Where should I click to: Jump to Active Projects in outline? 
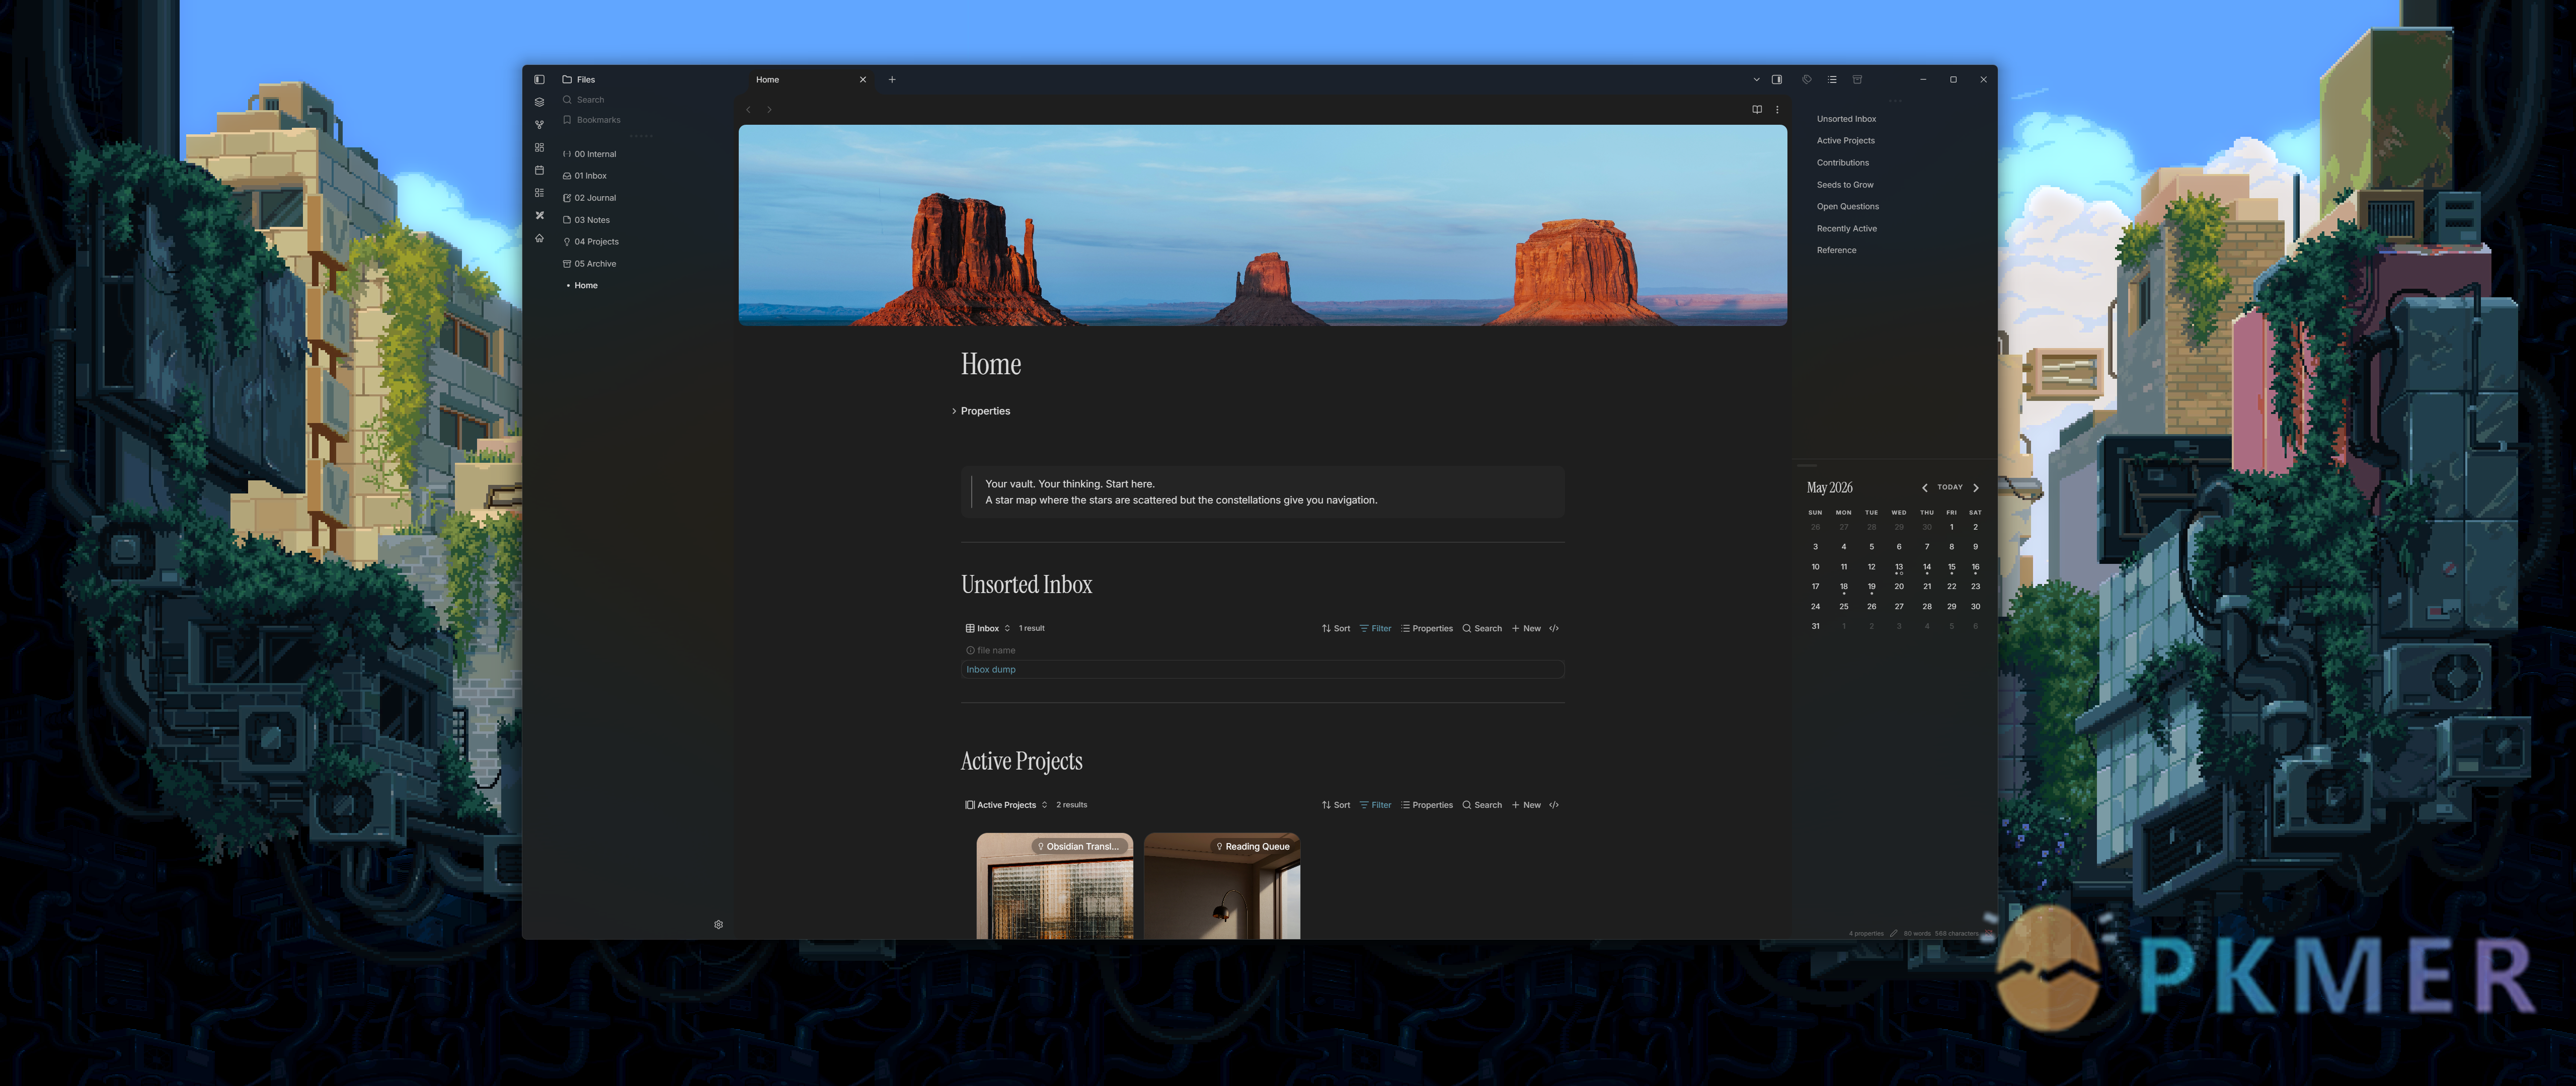coord(1845,141)
